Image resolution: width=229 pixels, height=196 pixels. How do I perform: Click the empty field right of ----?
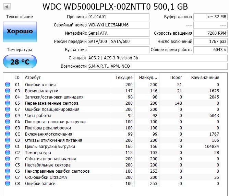(210, 25)
